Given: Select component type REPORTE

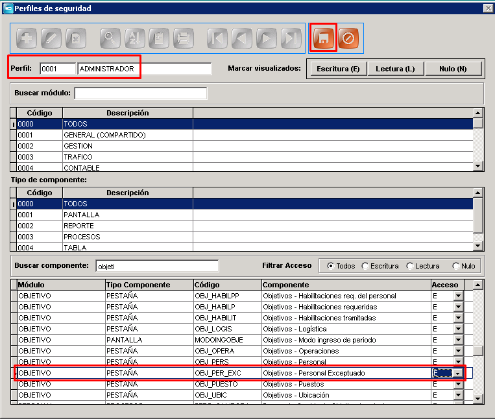Looking at the screenshot, I should (245, 226).
